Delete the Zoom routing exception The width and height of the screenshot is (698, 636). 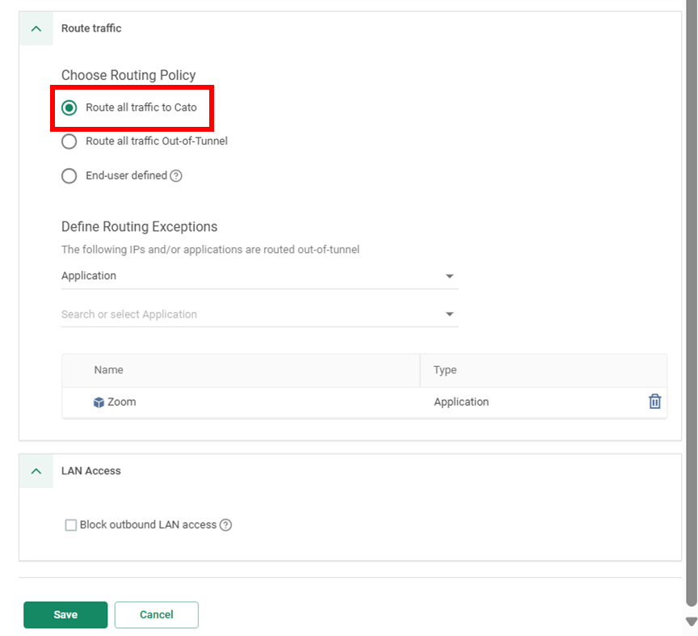click(654, 402)
